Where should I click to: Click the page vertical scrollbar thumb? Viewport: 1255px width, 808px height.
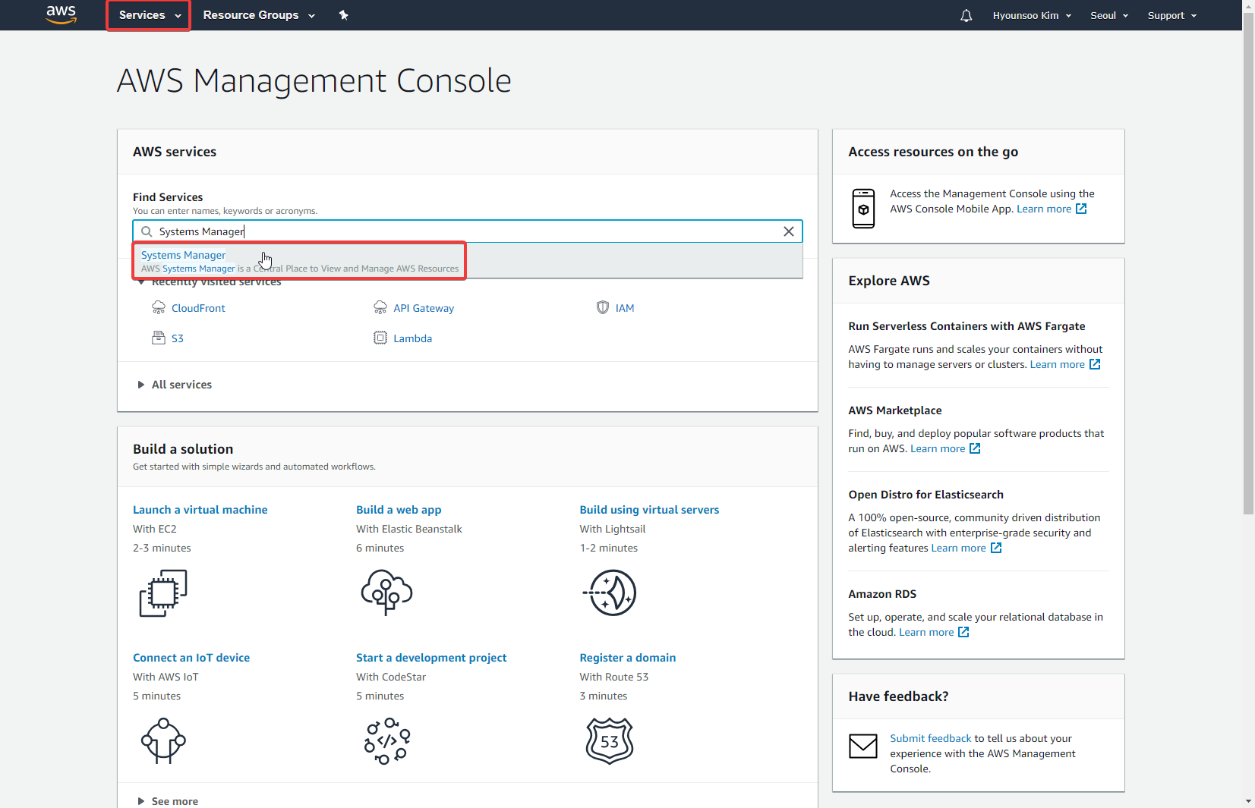(1248, 263)
